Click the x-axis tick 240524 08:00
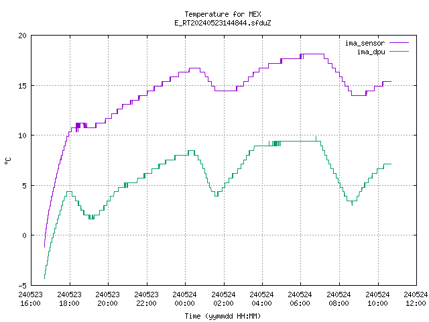The height and width of the screenshot is (322, 429). tap(339, 299)
